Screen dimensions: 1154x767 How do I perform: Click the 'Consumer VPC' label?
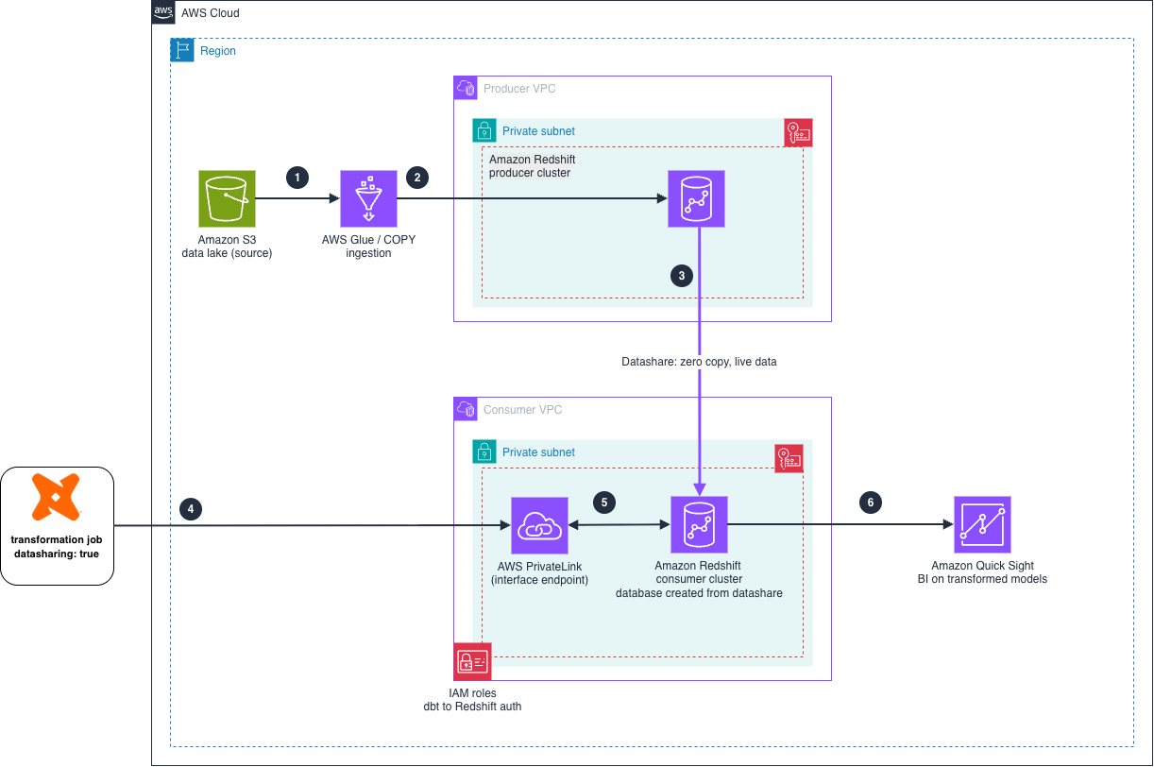(x=522, y=410)
